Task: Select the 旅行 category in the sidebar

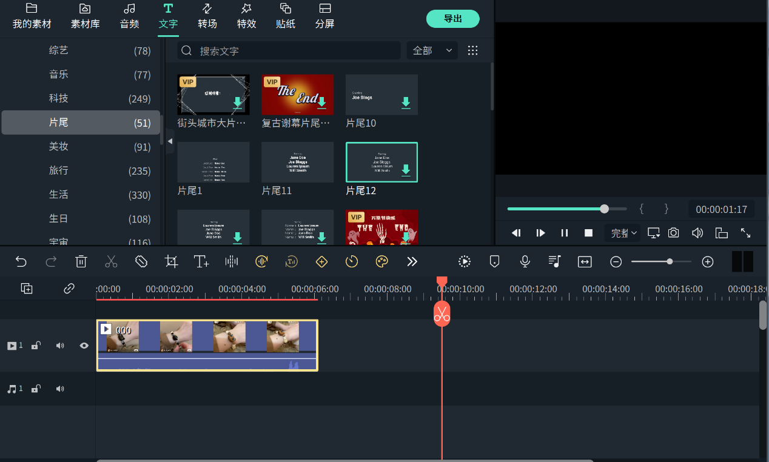Action: pos(58,170)
